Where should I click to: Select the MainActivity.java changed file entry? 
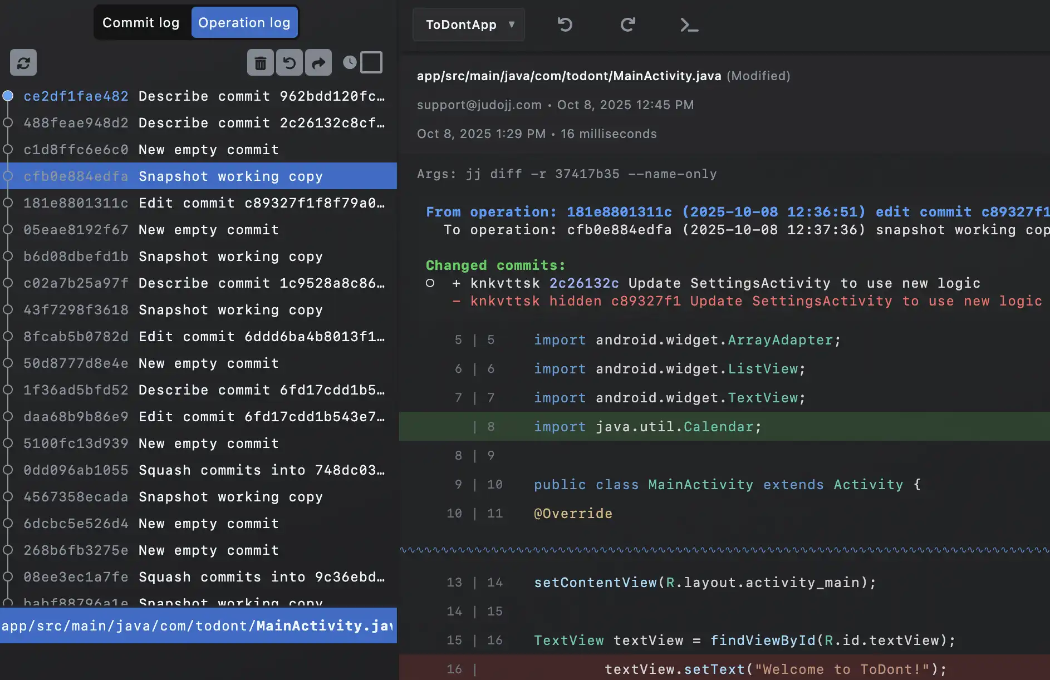(198, 625)
